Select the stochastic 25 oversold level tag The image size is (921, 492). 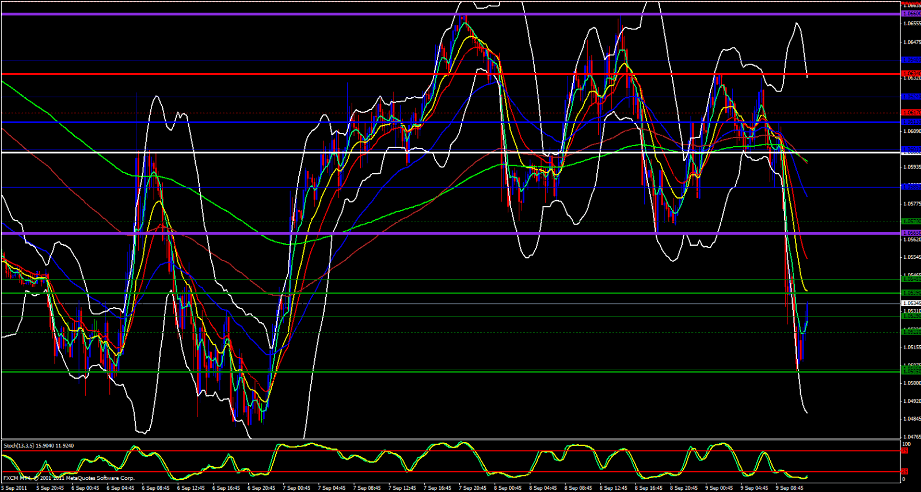pos(905,472)
